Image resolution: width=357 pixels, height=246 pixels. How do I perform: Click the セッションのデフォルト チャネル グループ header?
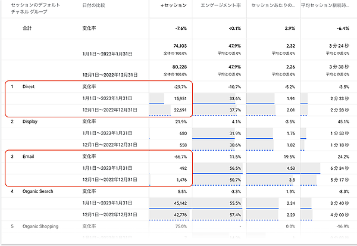[31, 9]
